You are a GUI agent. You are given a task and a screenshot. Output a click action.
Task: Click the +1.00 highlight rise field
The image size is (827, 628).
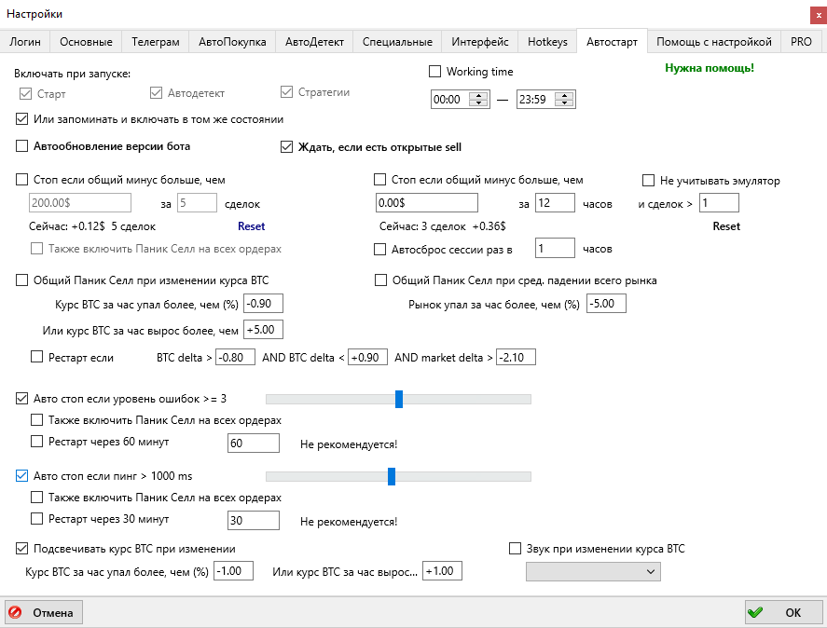tap(442, 571)
